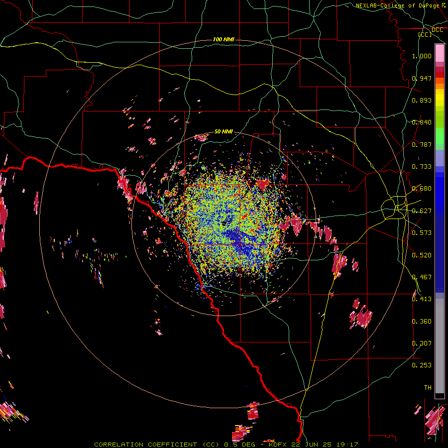Image resolution: width=448 pixels, height=448 pixels.
Task: Click the Correlation Coefficient KDFX caption at bottom
Action: tap(226, 445)
